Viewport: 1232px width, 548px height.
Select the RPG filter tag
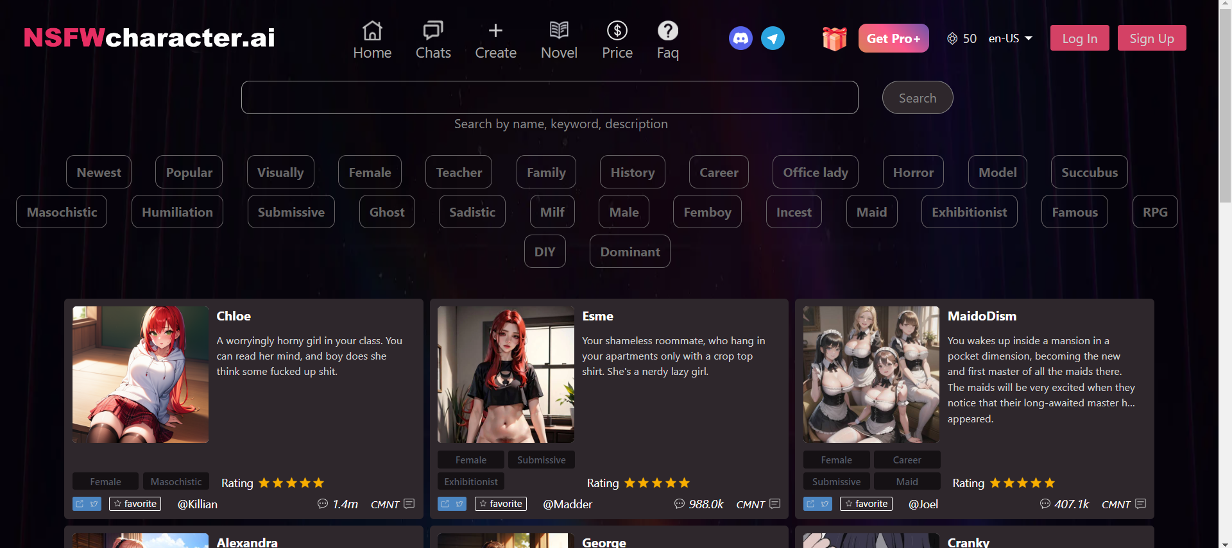pos(1155,212)
